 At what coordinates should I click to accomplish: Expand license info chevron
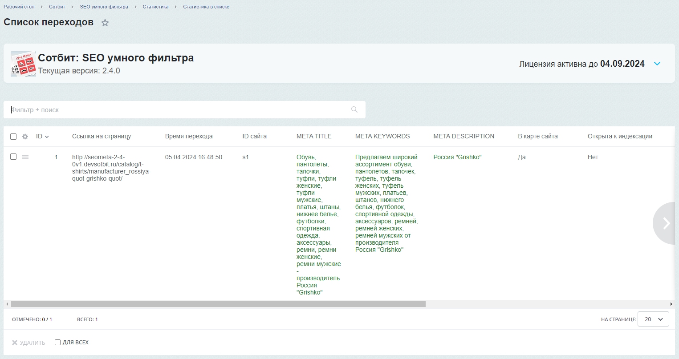[x=657, y=64]
